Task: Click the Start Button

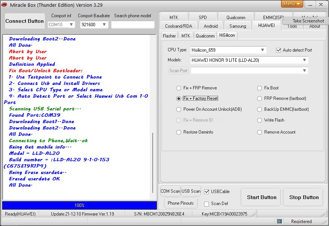Action: coord(261,198)
